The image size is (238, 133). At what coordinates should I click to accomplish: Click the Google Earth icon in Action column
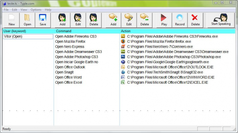(x=123, y=62)
